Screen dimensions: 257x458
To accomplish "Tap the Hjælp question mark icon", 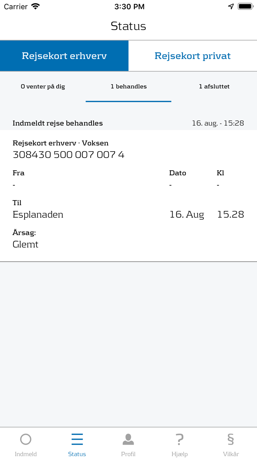I will (x=180, y=439).
